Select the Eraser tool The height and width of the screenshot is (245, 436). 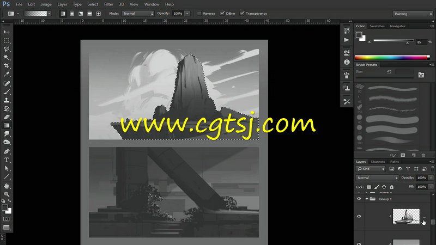(7, 117)
